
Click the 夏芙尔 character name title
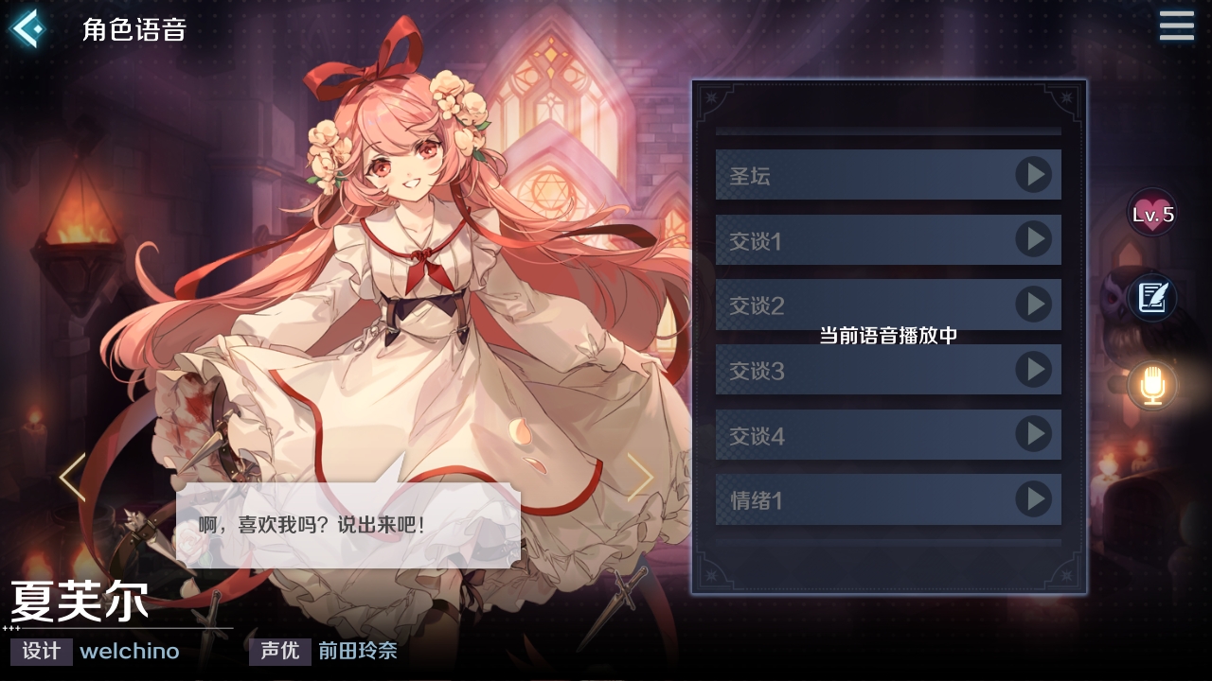click(80, 600)
